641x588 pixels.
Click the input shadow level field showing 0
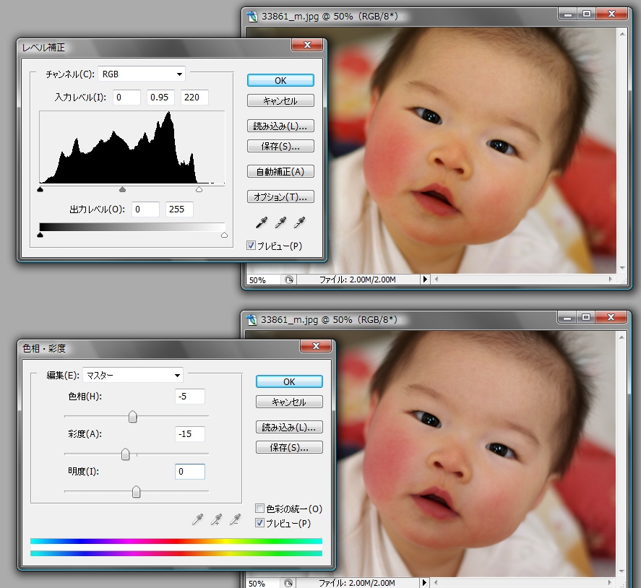coord(126,98)
